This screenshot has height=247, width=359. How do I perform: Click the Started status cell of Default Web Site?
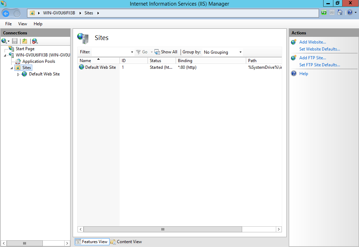[161, 67]
